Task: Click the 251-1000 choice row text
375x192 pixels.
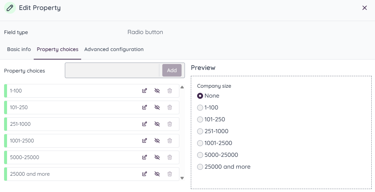Action: coord(20,124)
